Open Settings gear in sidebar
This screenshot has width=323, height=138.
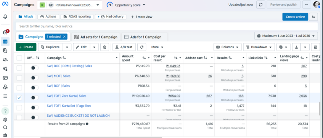(5, 120)
